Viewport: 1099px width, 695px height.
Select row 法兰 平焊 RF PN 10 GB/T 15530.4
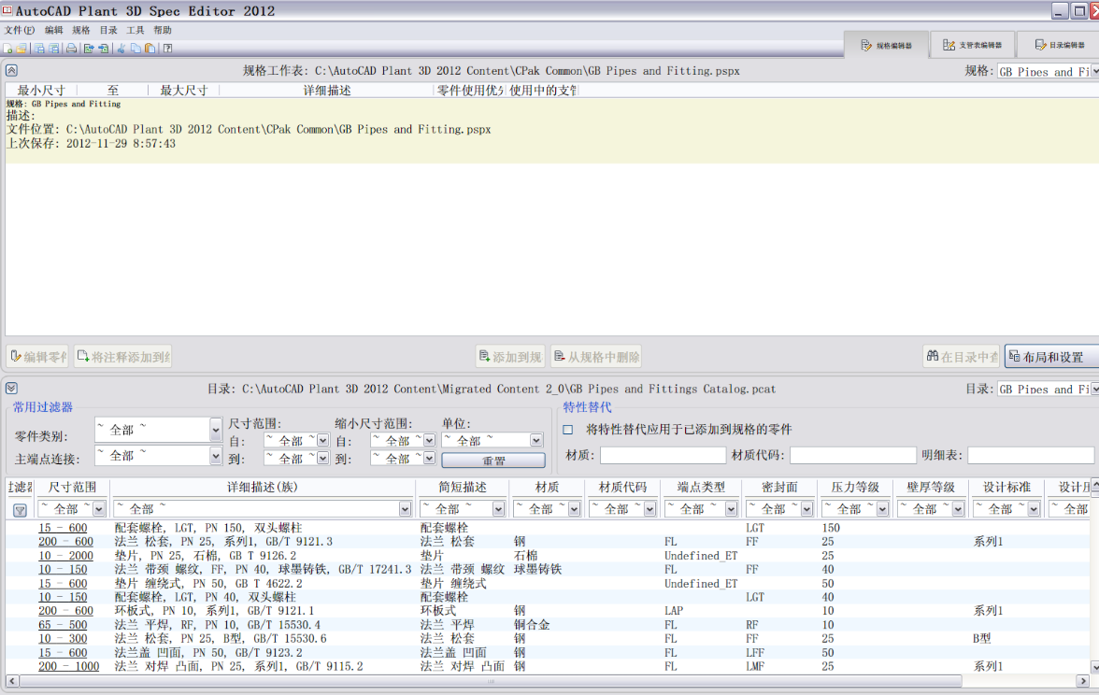(547, 624)
